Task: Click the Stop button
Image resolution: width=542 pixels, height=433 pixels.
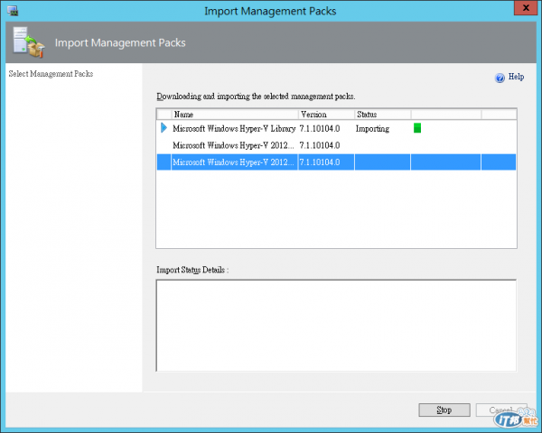Action: point(444,410)
